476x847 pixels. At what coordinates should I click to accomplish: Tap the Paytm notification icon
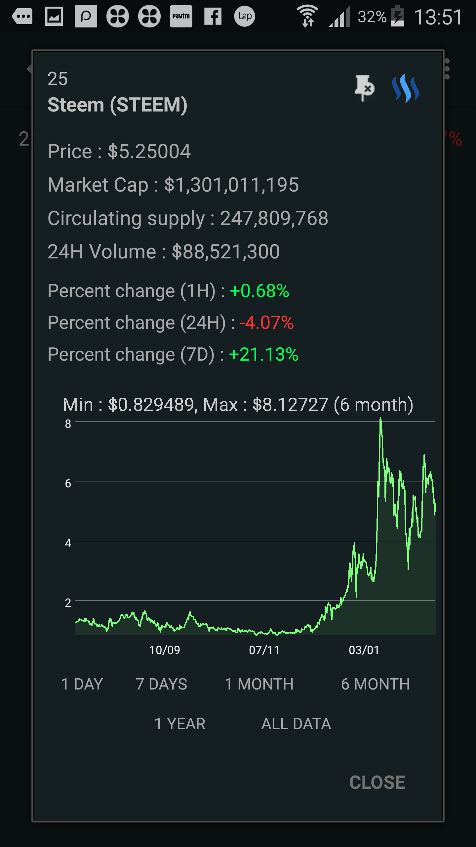pyautogui.click(x=181, y=16)
